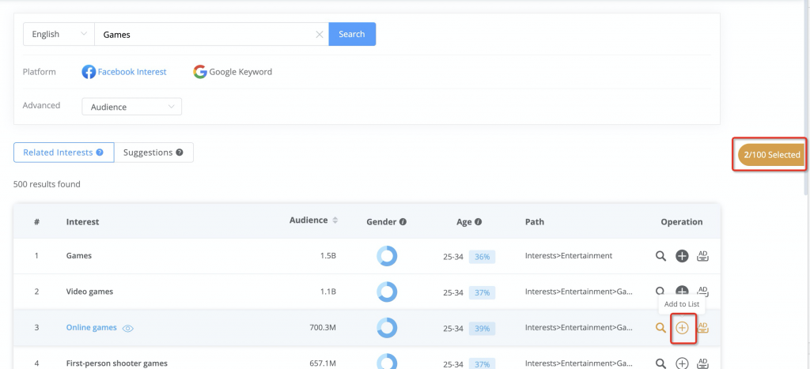Preview Online games with the eye icon

(x=127, y=328)
